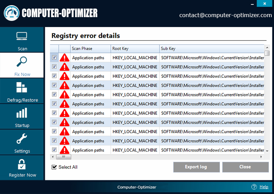Screen dimensions: 274x194
Task: Select the Fix Now magnifier icon
Action: click(22, 62)
